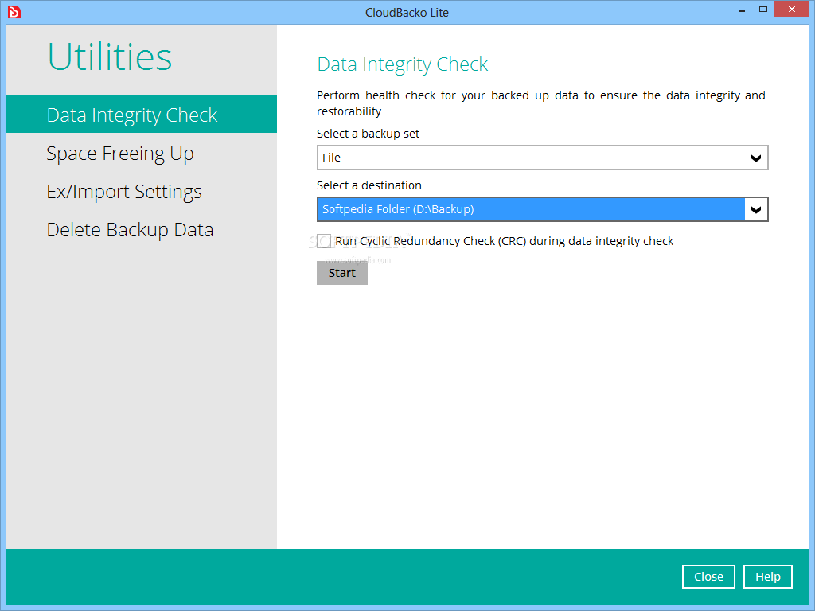Go to Delete Backup Data

[130, 230]
